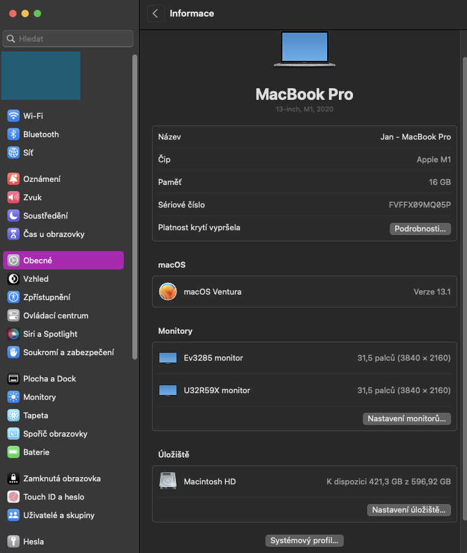The image size is (467, 553).
Task: Click the Čas u obrazovky hourglass icon
Action: coord(13,234)
